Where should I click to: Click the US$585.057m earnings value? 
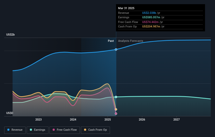coord(151,17)
